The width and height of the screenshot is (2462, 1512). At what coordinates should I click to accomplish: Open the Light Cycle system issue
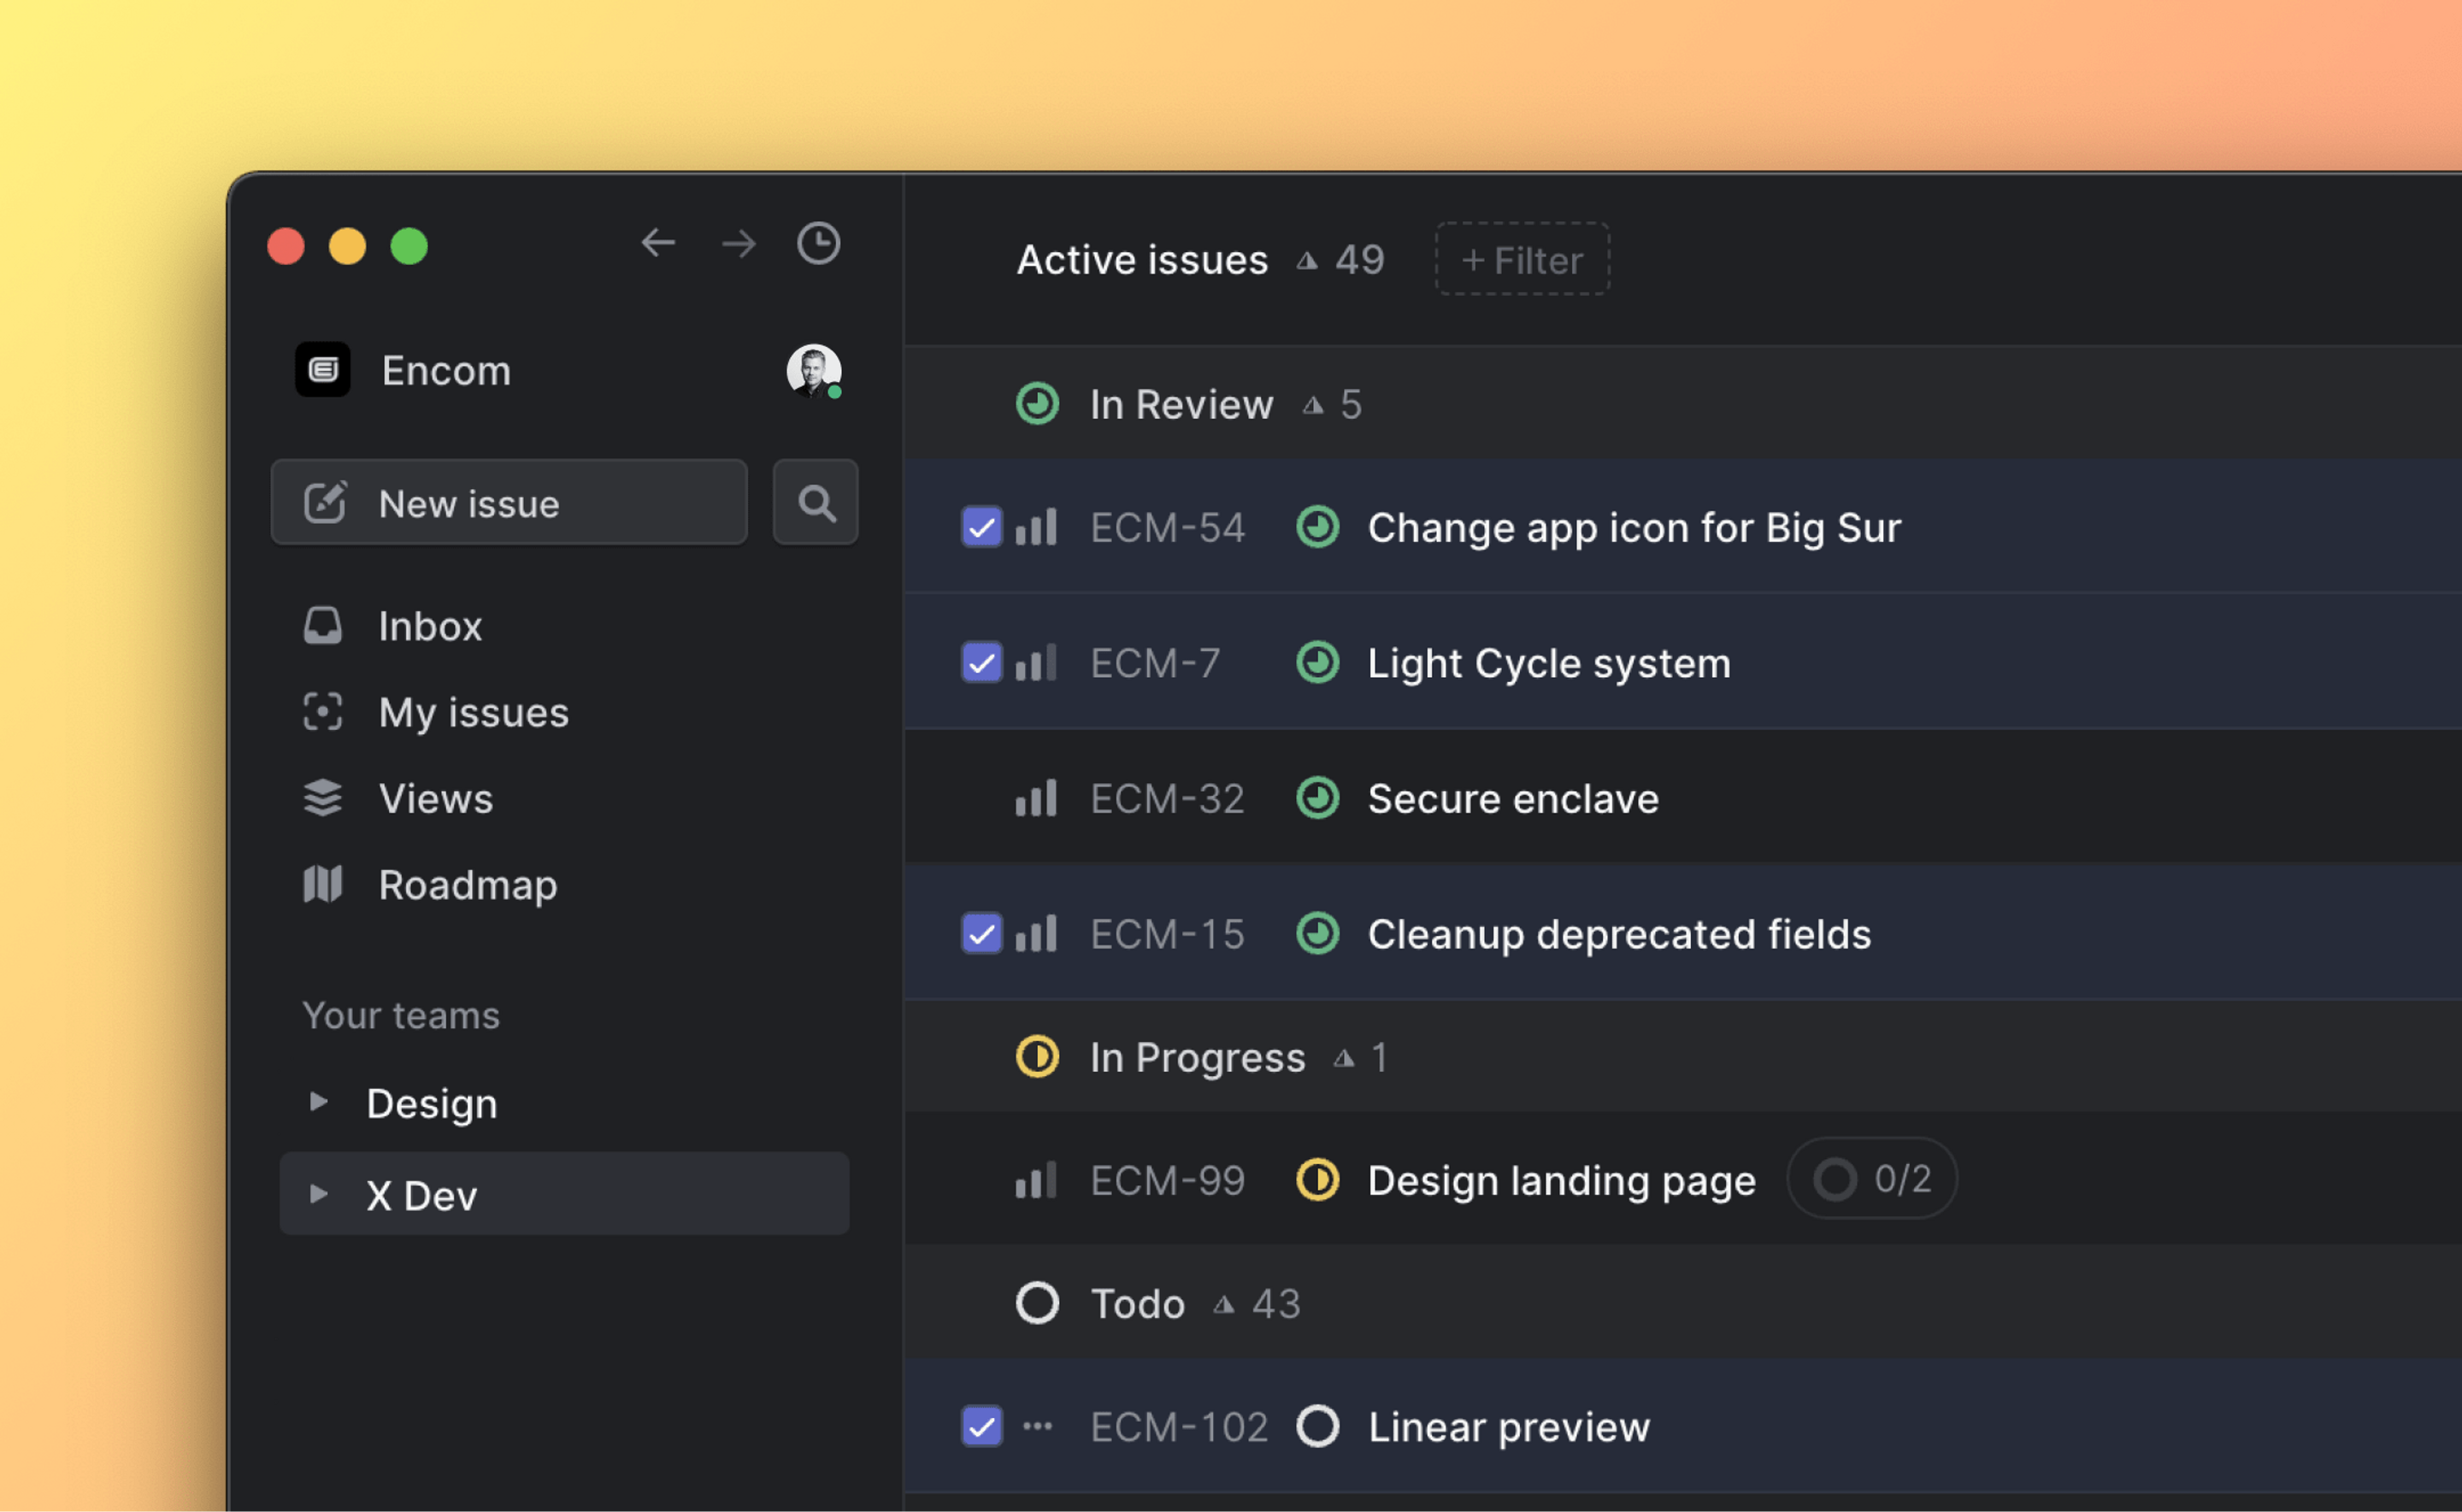pos(1549,663)
